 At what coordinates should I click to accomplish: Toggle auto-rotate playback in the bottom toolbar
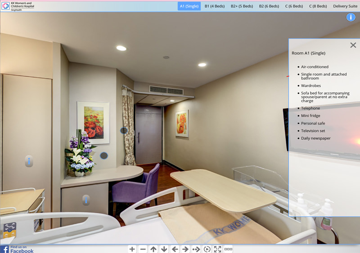point(207,249)
